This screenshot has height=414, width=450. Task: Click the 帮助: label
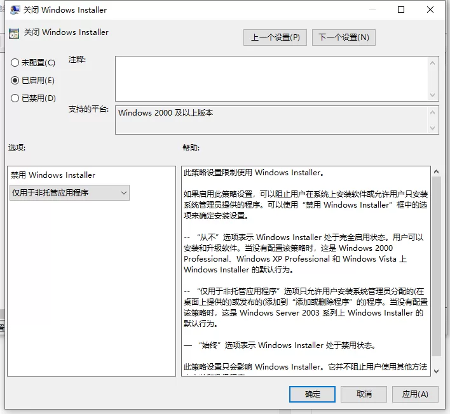(191, 148)
